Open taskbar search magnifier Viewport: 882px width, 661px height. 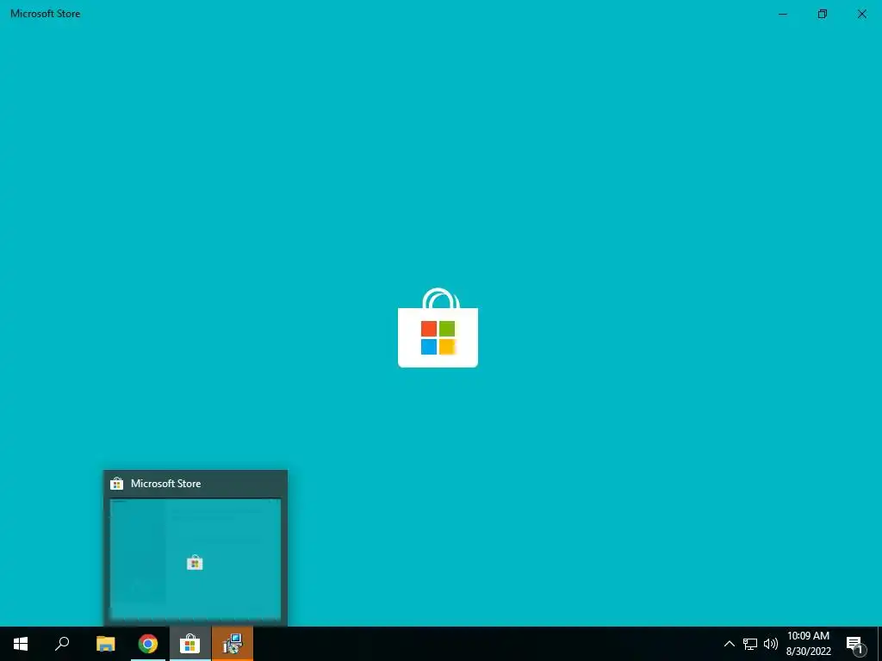click(x=62, y=644)
